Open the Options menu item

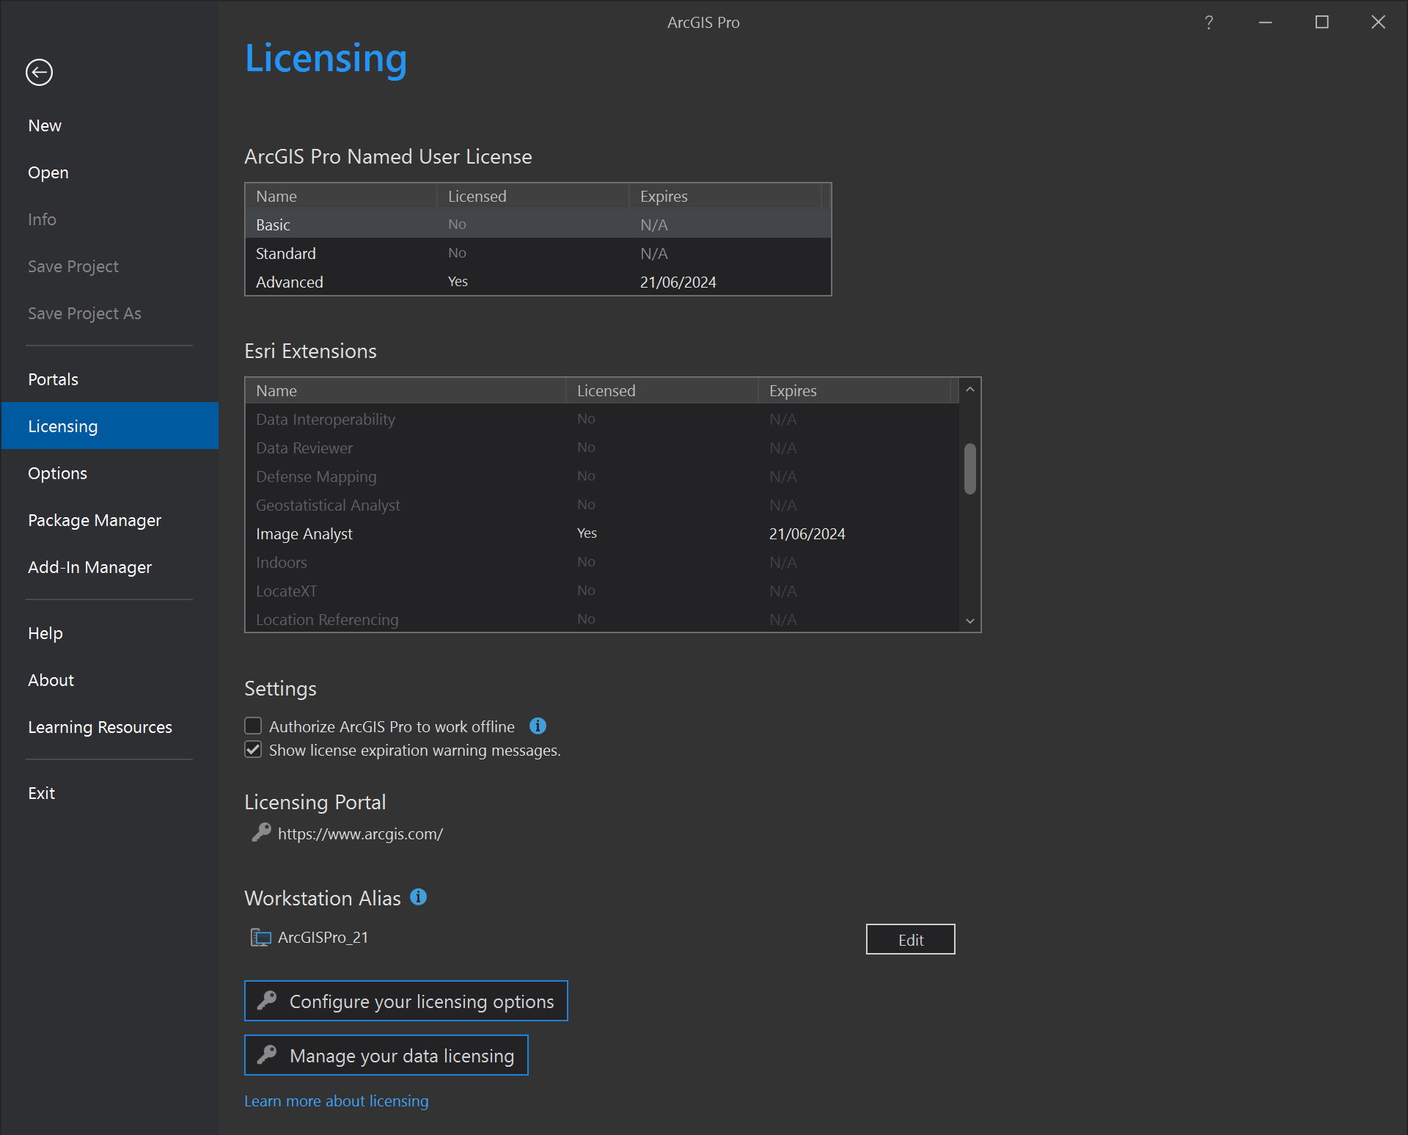[x=57, y=473]
